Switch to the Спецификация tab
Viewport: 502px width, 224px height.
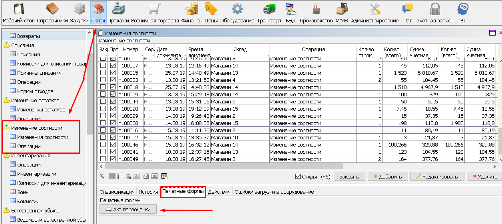117,192
